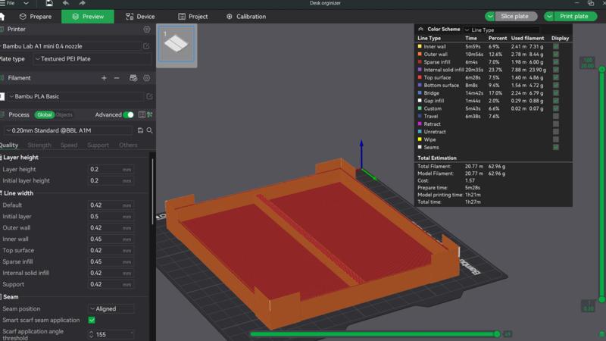Viewport: 606px width, 341px height.
Task: Click the horizontal move slider handle
Action: point(497,333)
